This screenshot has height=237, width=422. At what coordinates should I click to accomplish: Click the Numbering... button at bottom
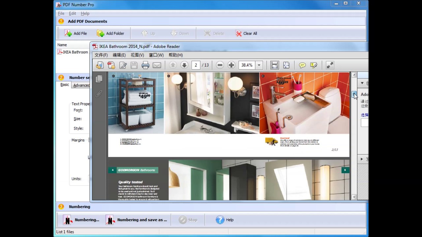pos(81,220)
